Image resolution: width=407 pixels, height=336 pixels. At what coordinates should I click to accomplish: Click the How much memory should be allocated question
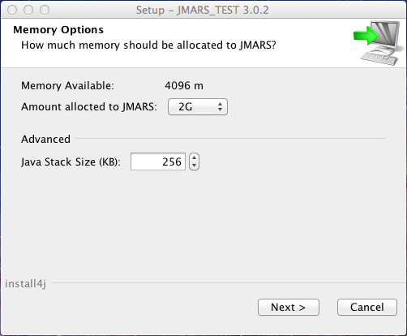(x=148, y=45)
